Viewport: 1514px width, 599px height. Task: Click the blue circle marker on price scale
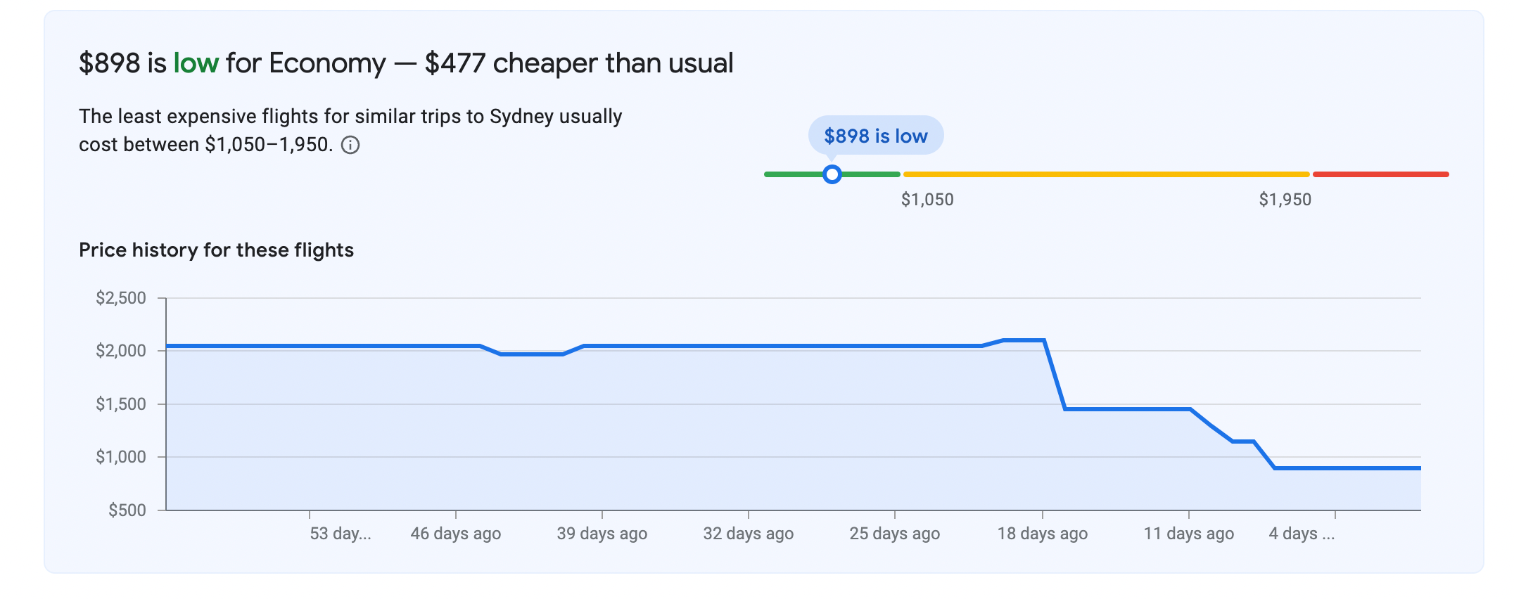point(832,174)
